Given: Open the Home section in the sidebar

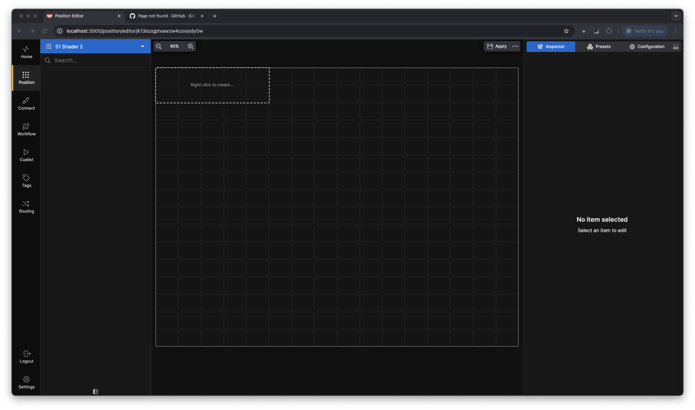Looking at the screenshot, I should 26,52.
